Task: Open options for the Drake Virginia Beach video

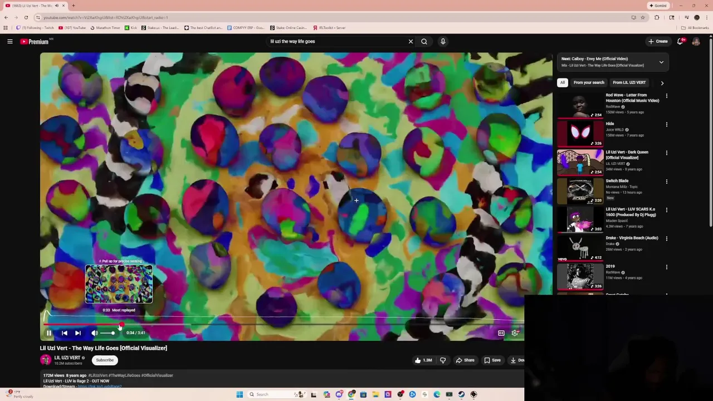Action: (x=666, y=238)
